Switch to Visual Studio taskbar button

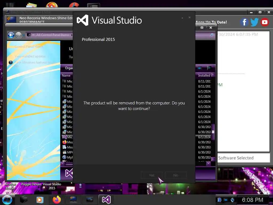(106, 200)
